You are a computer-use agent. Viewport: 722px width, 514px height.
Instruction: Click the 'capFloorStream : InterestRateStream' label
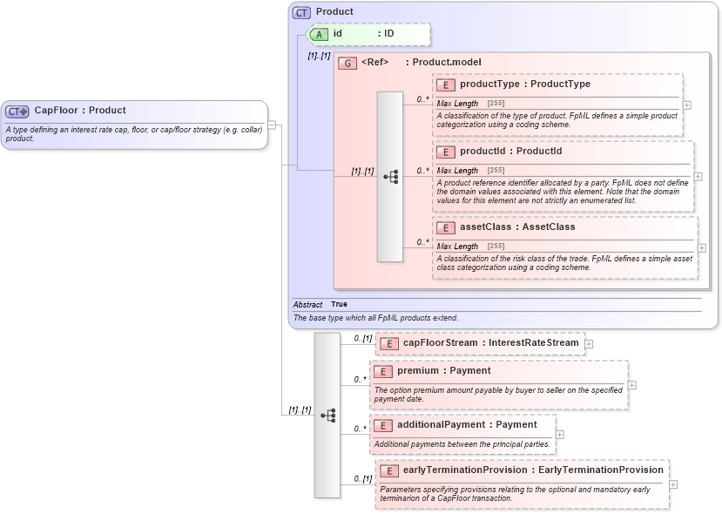click(x=491, y=342)
